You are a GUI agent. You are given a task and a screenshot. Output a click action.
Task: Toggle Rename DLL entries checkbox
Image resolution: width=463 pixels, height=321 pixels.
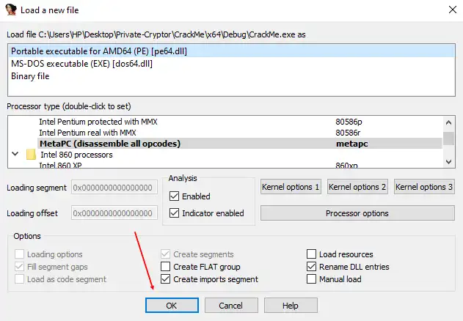(x=313, y=267)
